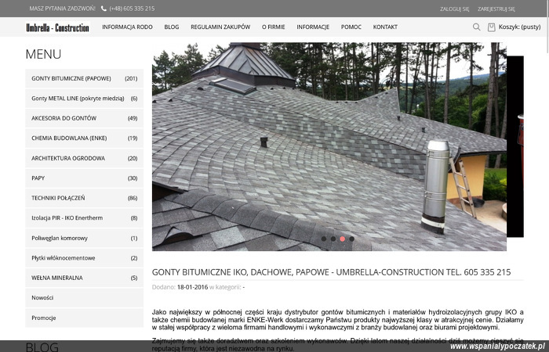Open Izolacja PIR - IKO Enertherm category
549x352 pixels.
click(x=85, y=218)
